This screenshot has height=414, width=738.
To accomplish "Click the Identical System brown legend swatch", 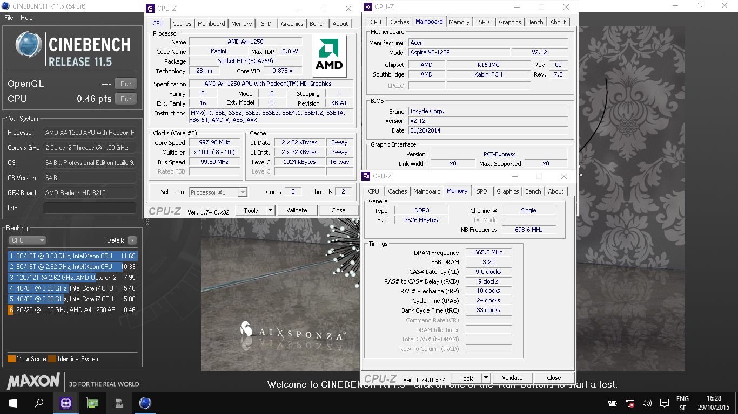I will (x=52, y=359).
